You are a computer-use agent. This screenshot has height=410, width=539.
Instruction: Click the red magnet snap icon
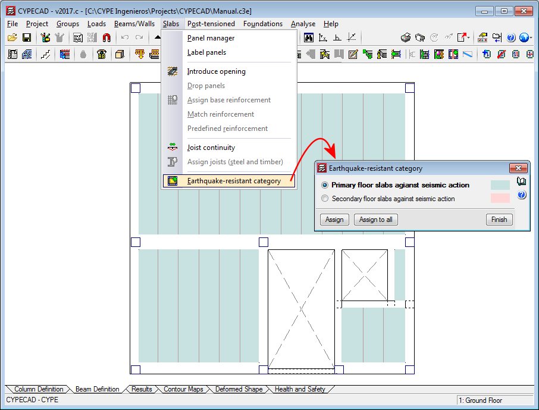tap(106, 37)
